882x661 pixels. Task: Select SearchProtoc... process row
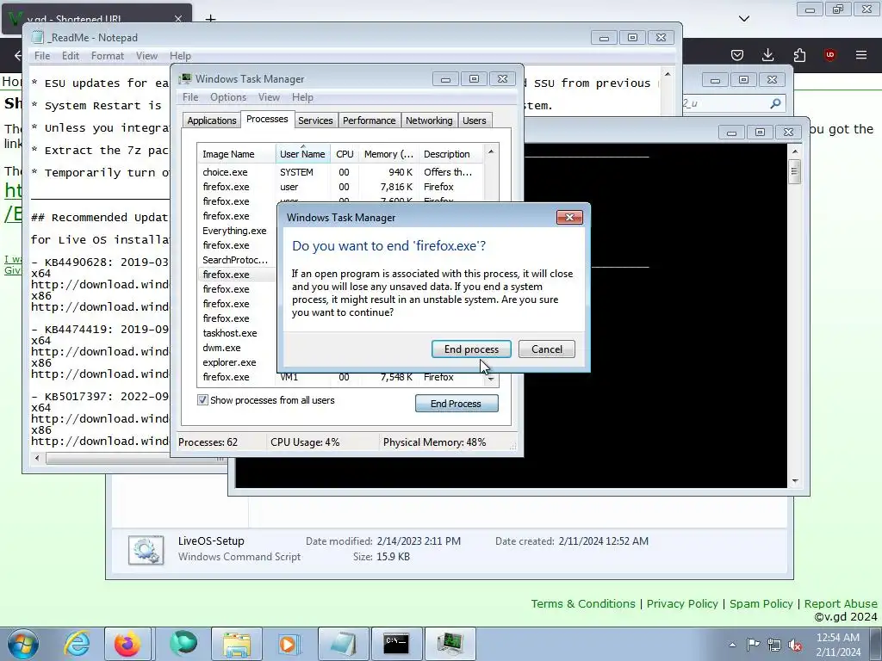(238, 260)
